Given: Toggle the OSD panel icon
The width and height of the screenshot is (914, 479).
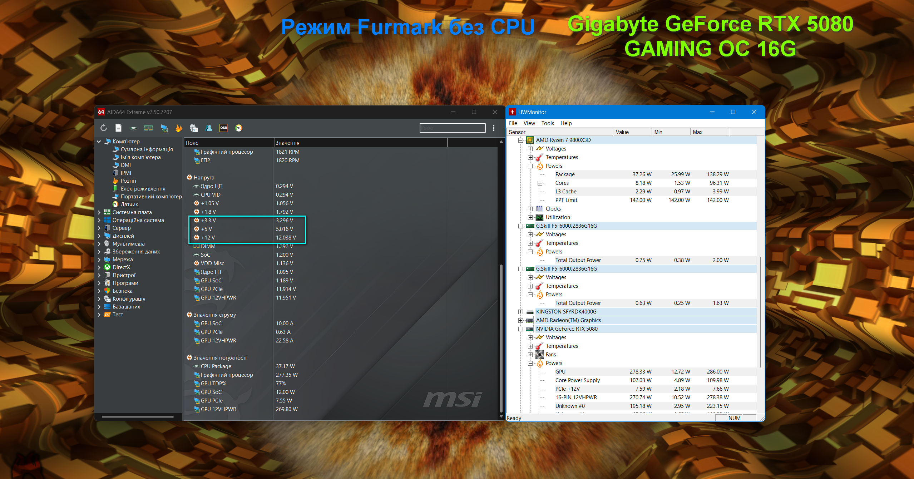Looking at the screenshot, I should pyautogui.click(x=224, y=128).
